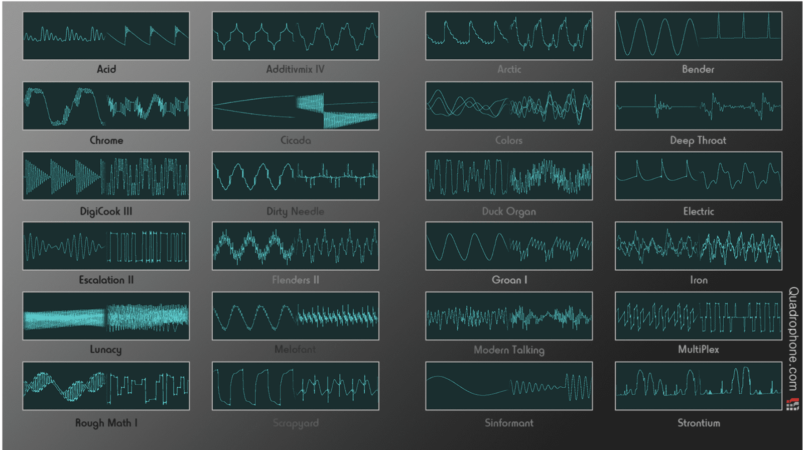Click the Rough Math I waveform
Viewport: 803px width, 450px height.
pos(106,386)
